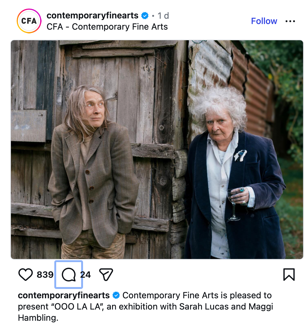Click the verified badge in the caption
Viewport: 304px width, 327px height.
tap(116, 295)
